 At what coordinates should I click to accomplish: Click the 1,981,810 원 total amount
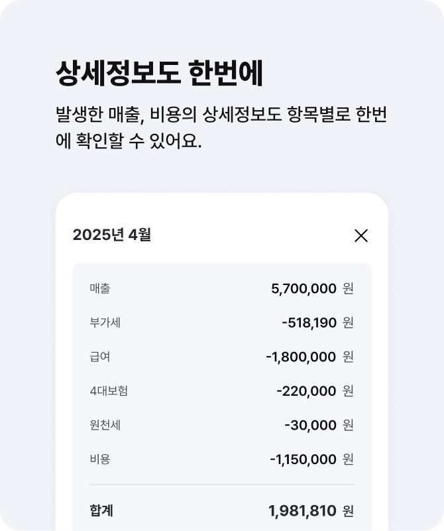pos(311,511)
